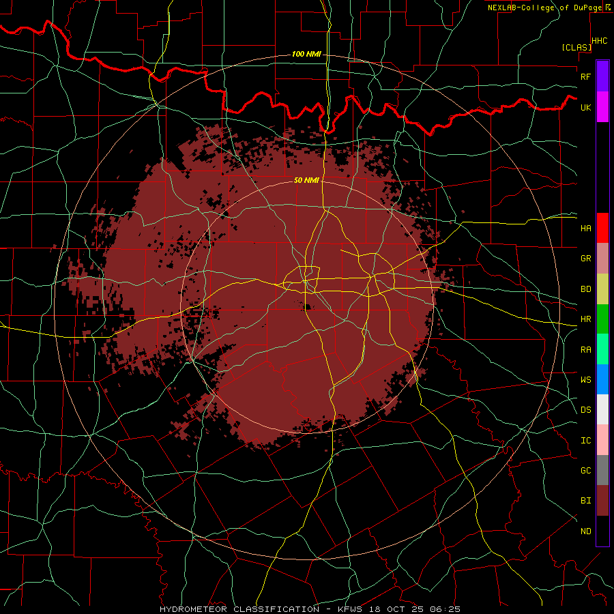Click the GC legend label
This screenshot has width=614, height=614.
click(x=585, y=471)
